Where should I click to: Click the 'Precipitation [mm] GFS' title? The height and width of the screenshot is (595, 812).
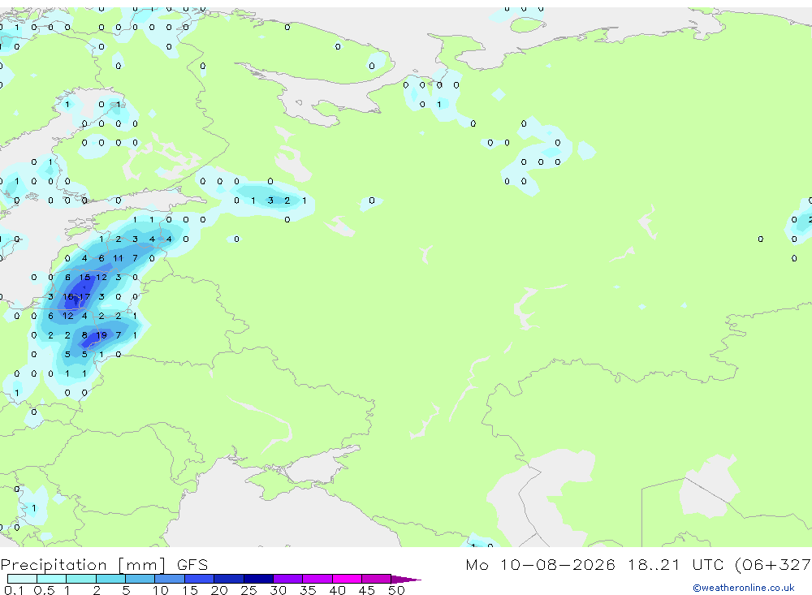[104, 564]
